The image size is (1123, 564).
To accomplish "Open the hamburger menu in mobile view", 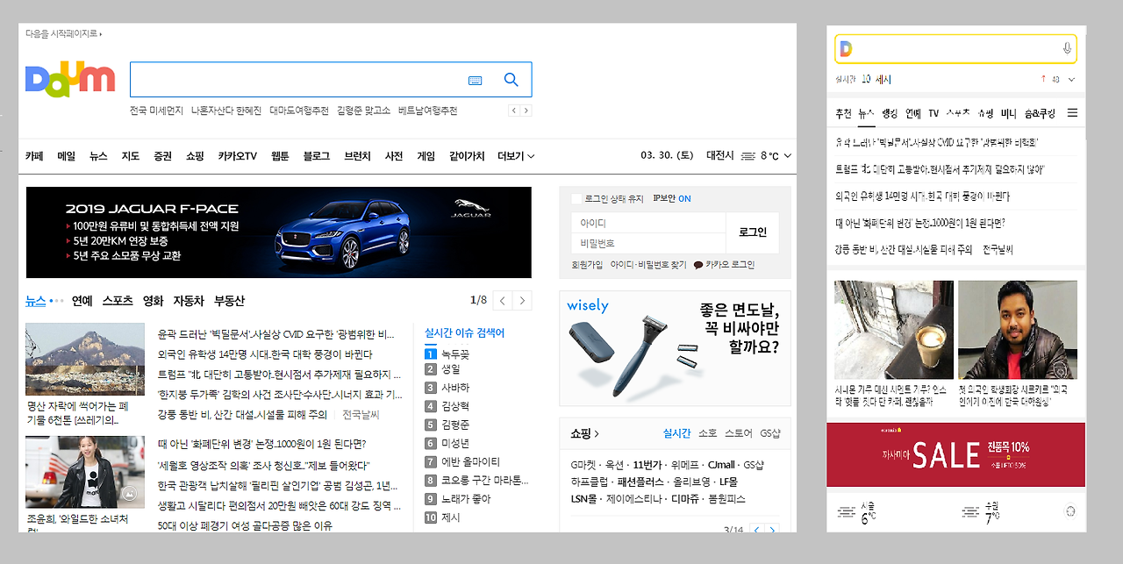I will click(x=1072, y=113).
